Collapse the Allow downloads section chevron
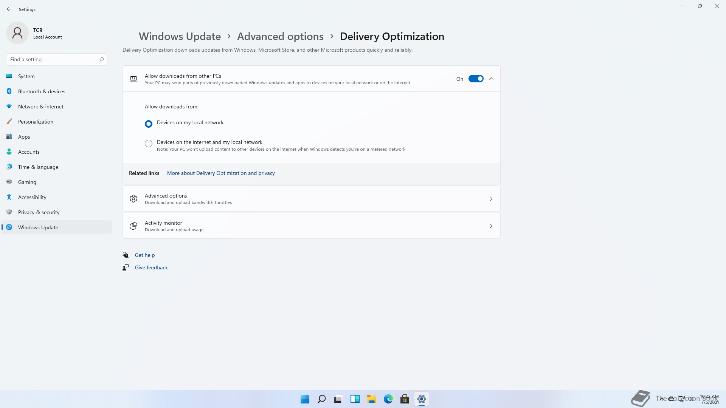 point(491,79)
